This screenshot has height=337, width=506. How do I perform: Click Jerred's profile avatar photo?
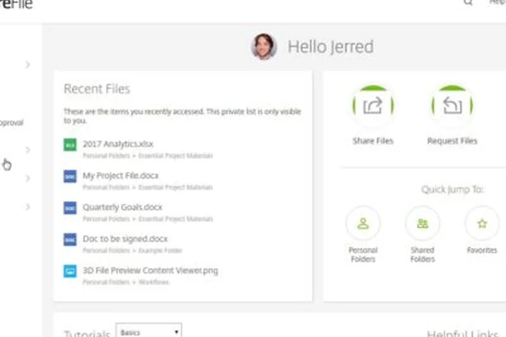click(264, 46)
